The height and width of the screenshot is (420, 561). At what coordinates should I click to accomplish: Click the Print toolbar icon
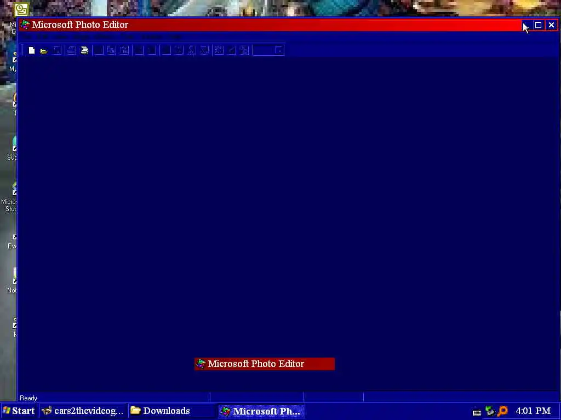click(71, 50)
